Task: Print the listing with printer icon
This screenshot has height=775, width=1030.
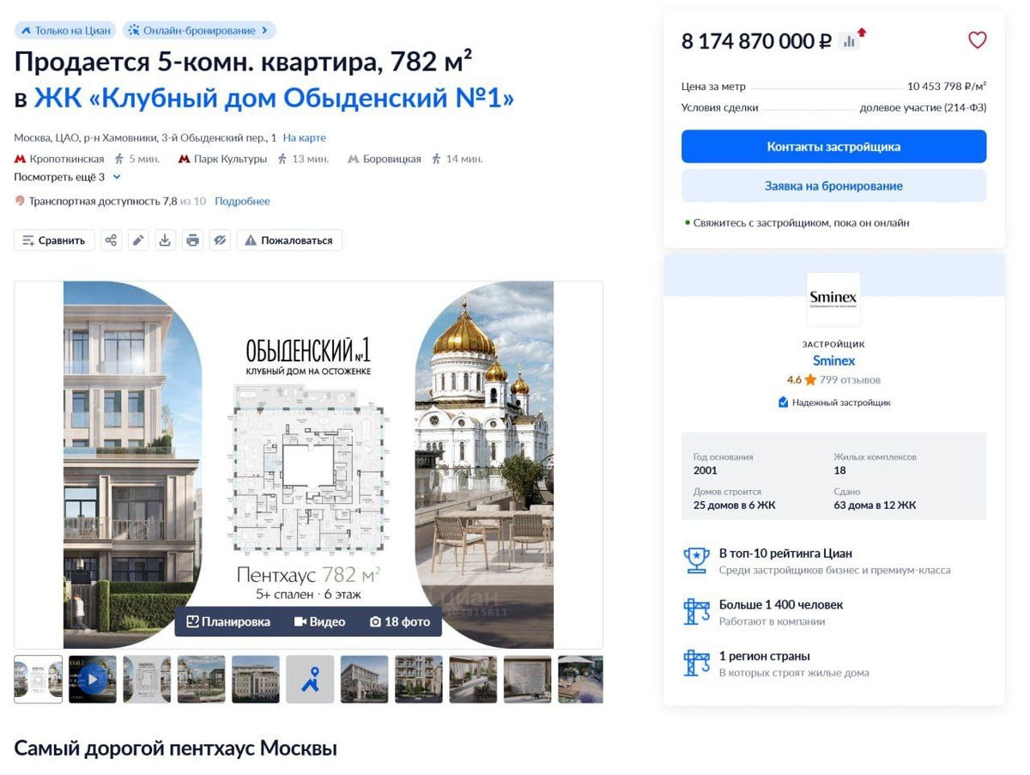Action: 192,240
